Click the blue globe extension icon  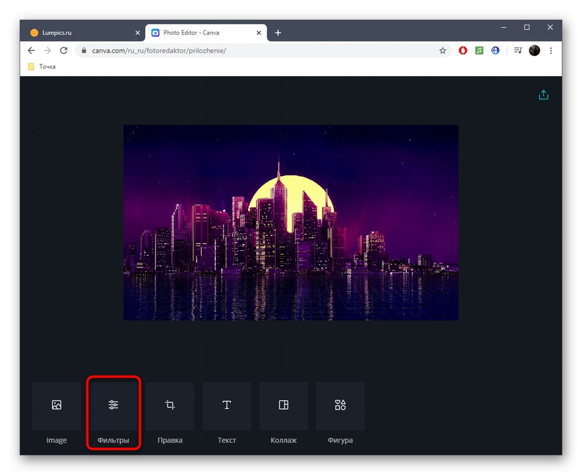(495, 51)
